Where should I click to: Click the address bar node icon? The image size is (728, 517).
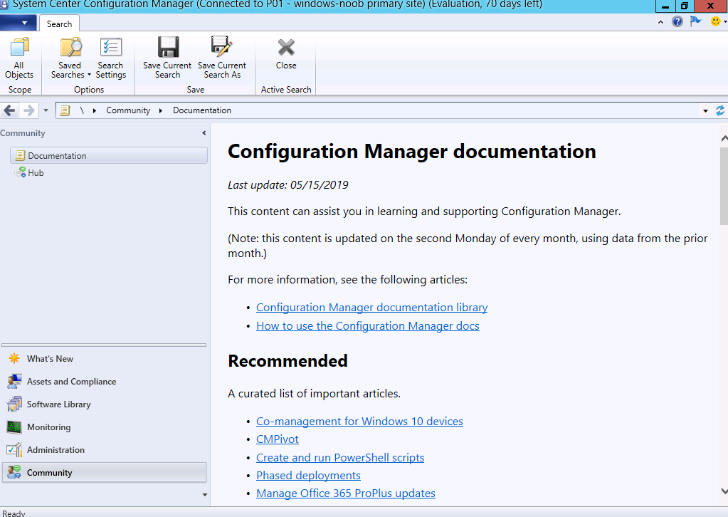tap(65, 110)
